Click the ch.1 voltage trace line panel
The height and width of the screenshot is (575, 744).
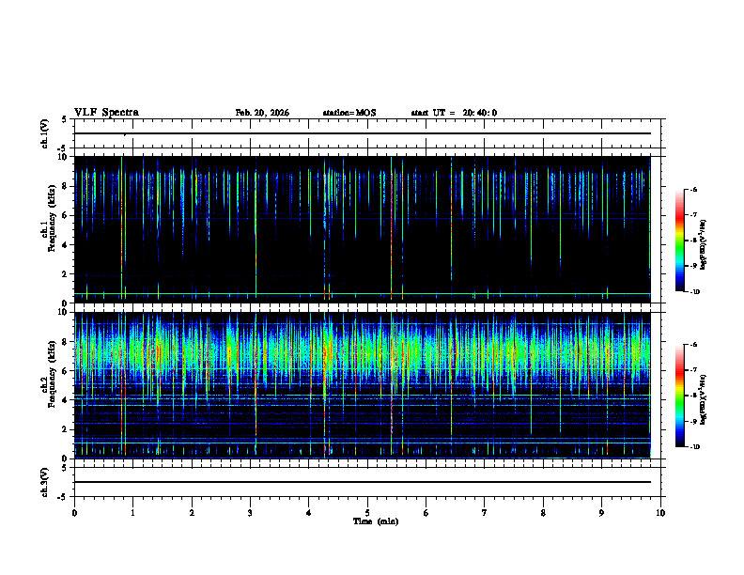367,133
